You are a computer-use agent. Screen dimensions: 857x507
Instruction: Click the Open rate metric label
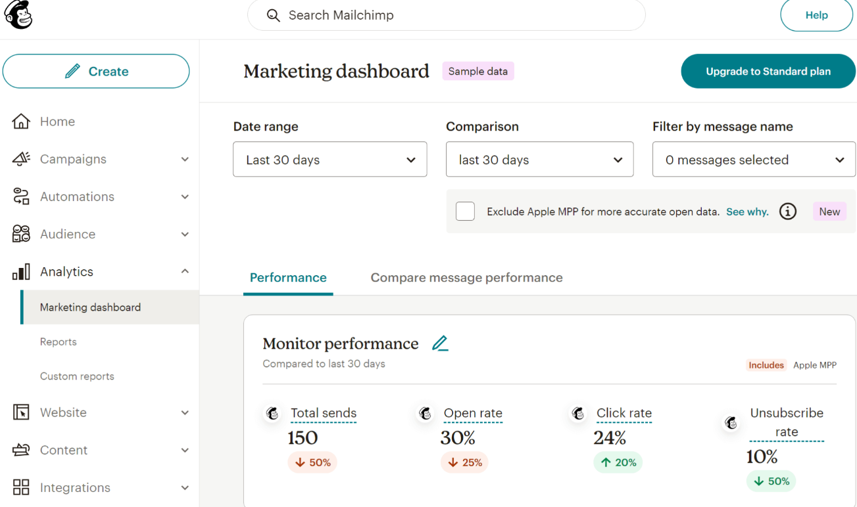[x=473, y=413]
